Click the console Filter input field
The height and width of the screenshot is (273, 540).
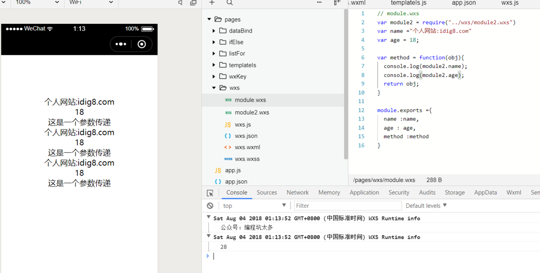(x=348, y=206)
